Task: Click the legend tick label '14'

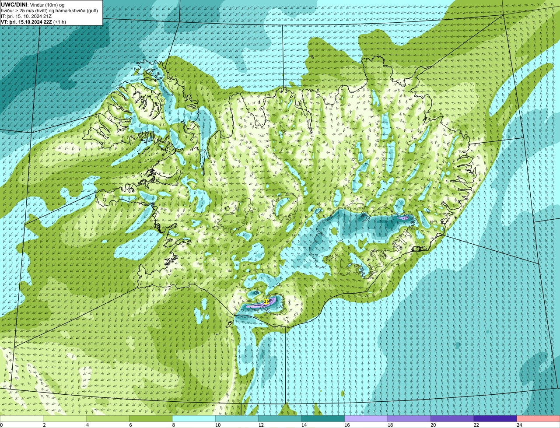Action: [304, 425]
